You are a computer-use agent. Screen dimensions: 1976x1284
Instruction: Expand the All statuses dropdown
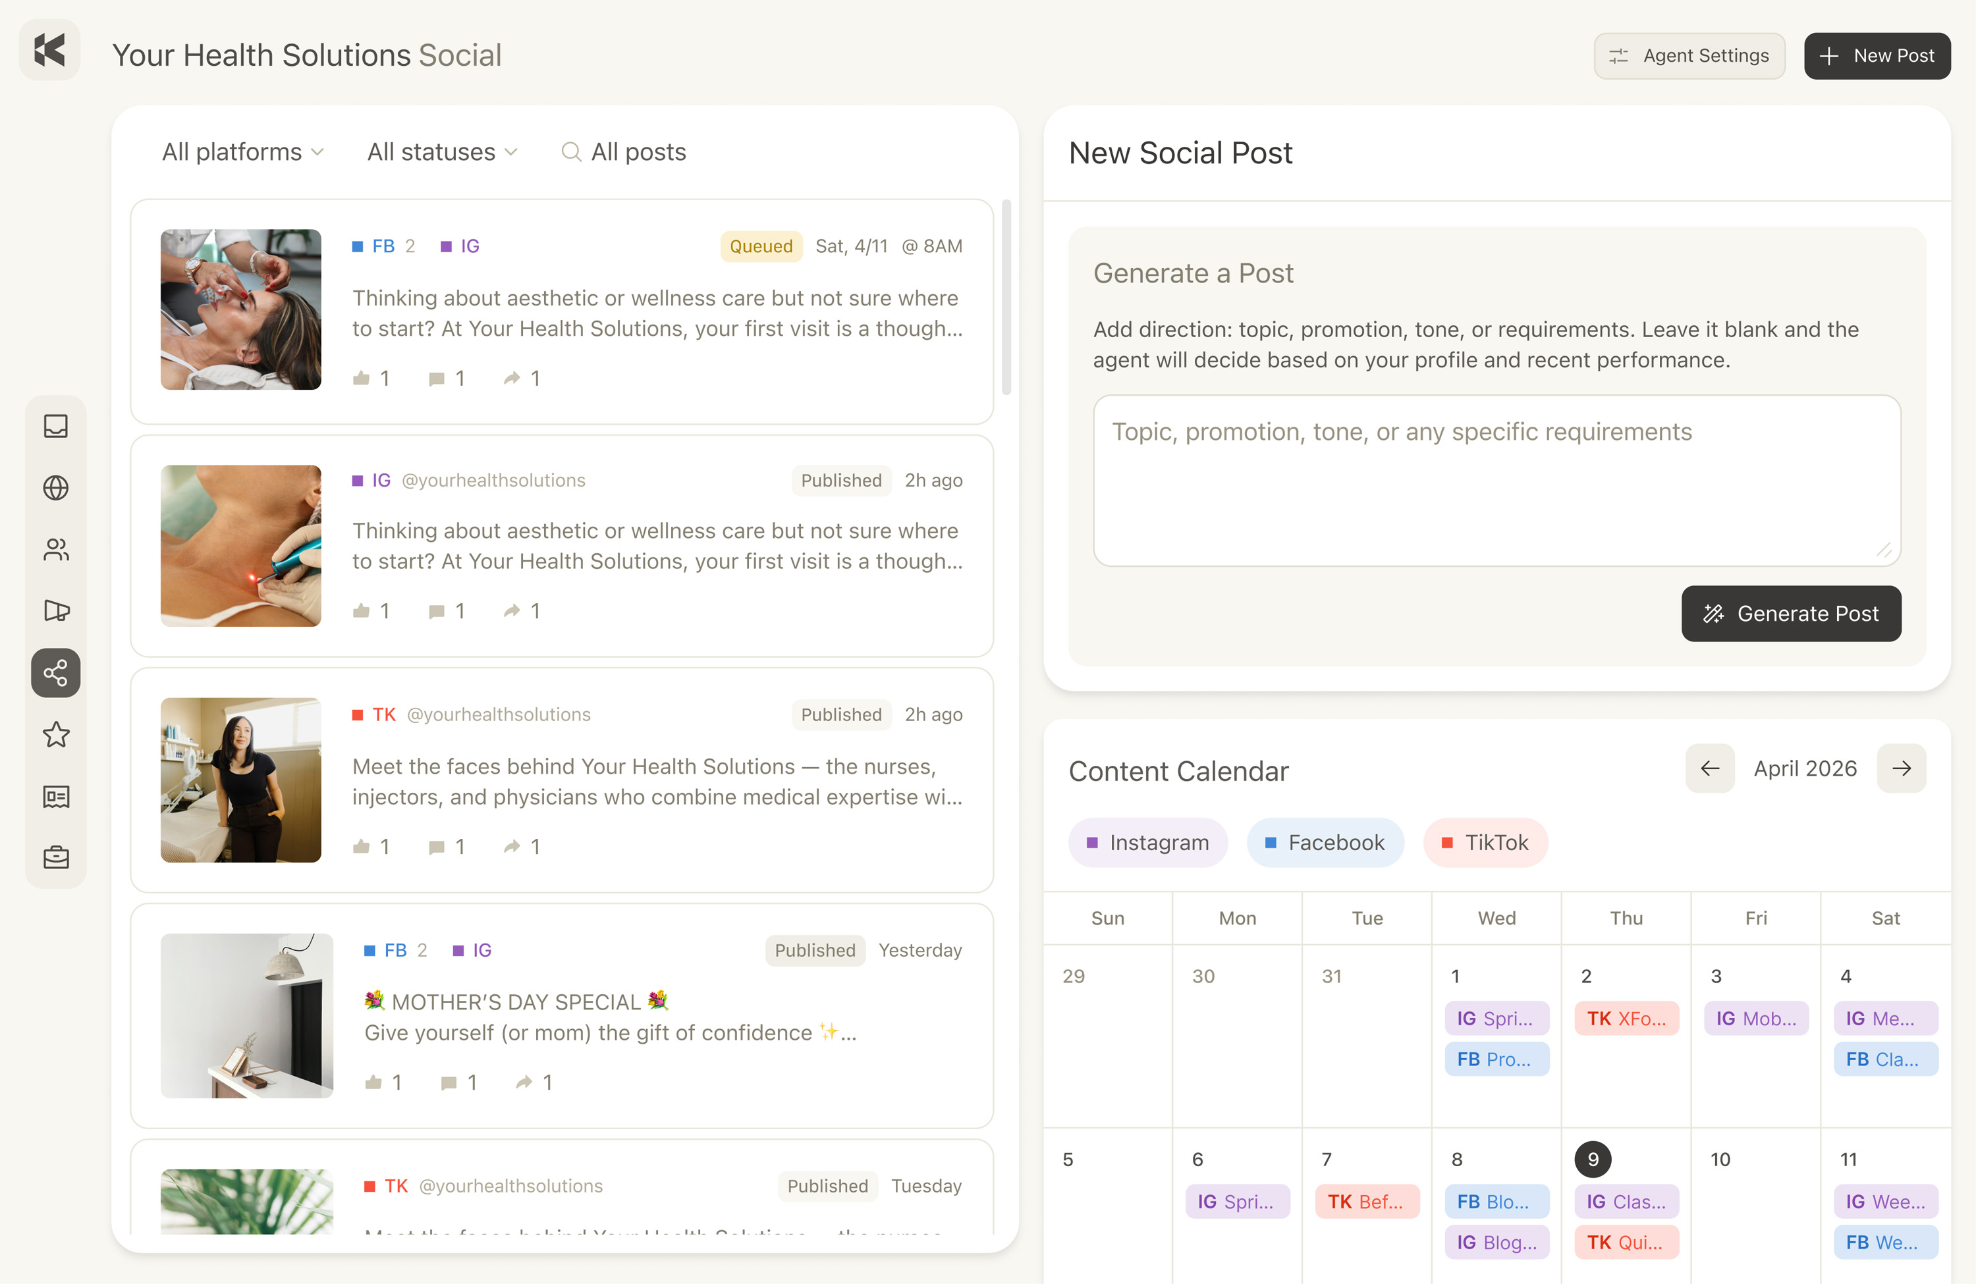[x=443, y=152]
